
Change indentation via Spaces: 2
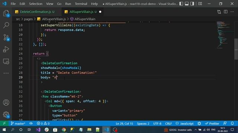pyautogui.click(x=143, y=123)
